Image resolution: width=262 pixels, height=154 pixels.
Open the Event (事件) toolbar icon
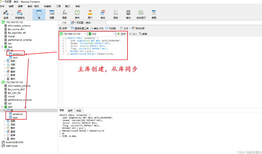(x=77, y=15)
